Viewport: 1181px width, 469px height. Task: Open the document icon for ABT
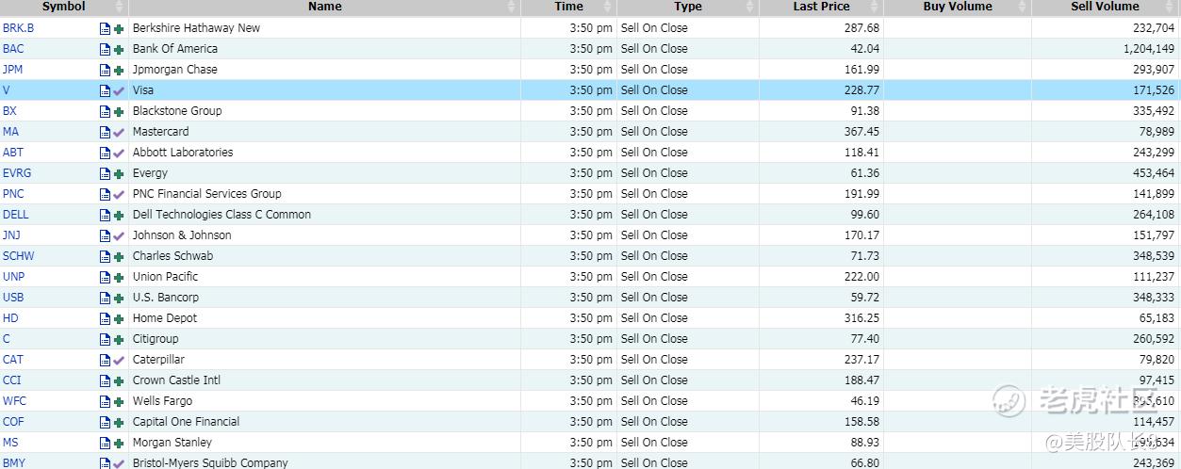coord(105,153)
